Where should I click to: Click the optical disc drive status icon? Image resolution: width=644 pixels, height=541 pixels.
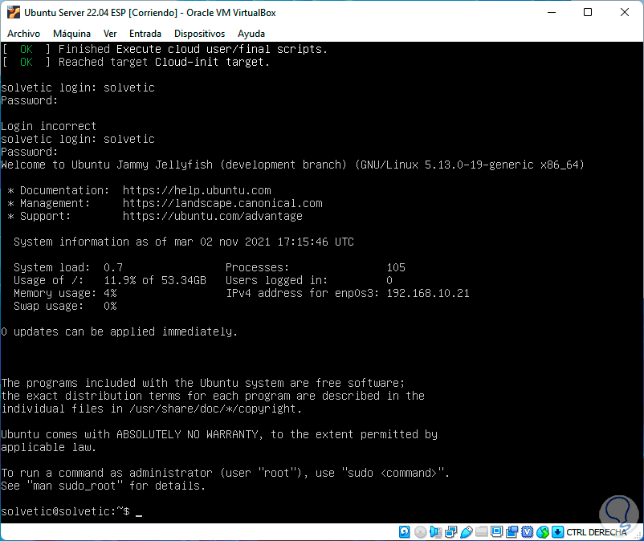[x=420, y=532]
